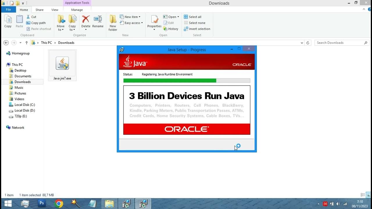Screen dimensions: 372x209
Task: Refresh the Downloads folder view
Action: tap(308, 43)
